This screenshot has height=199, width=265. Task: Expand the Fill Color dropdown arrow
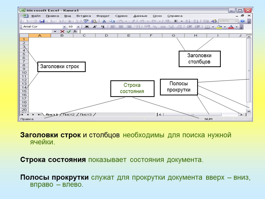point(225,27)
